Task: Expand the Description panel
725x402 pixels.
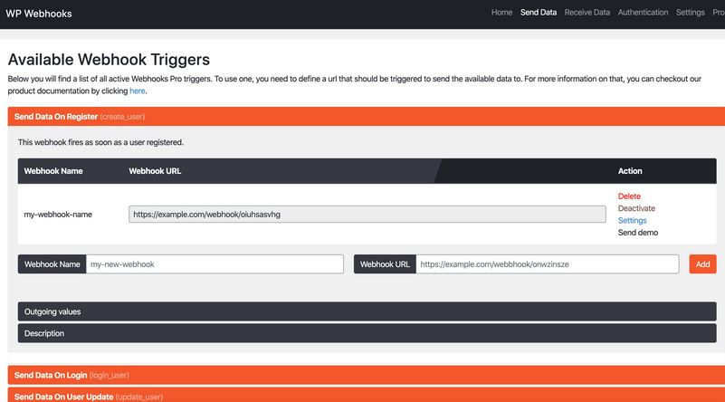Action: tap(367, 333)
